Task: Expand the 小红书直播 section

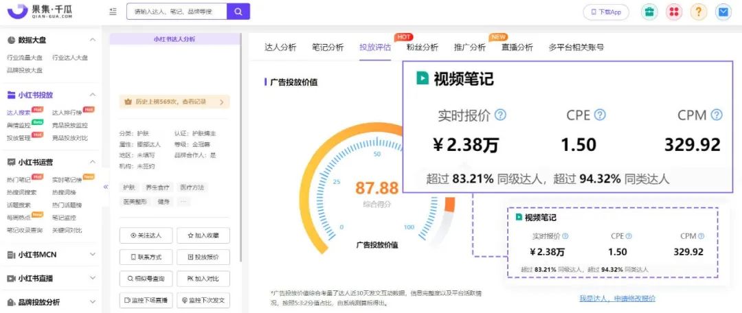Action: [93, 279]
